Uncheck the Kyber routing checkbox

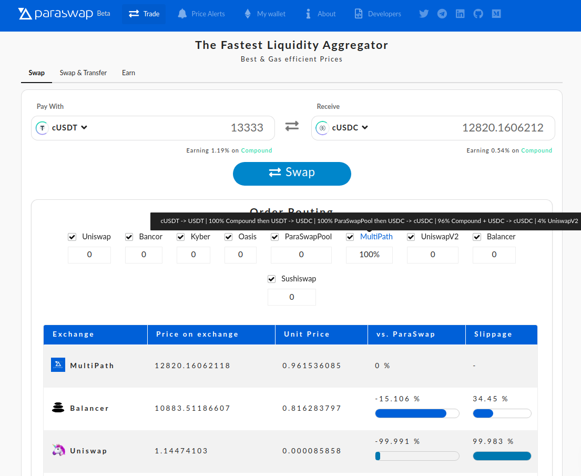click(x=180, y=237)
